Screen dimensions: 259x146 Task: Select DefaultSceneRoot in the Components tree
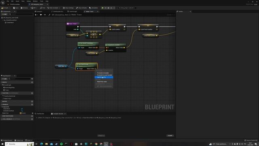(11, 20)
